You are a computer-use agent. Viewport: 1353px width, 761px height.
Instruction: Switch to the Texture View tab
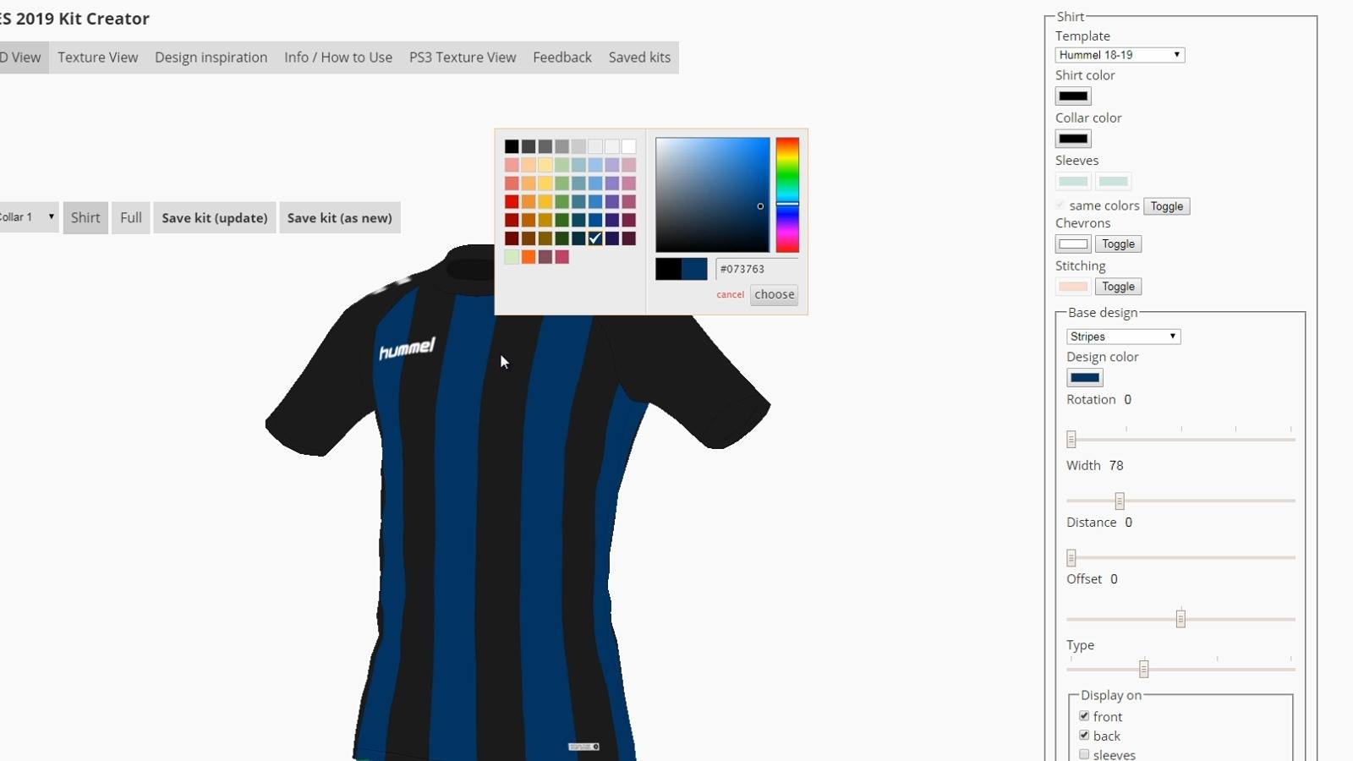pyautogui.click(x=97, y=57)
